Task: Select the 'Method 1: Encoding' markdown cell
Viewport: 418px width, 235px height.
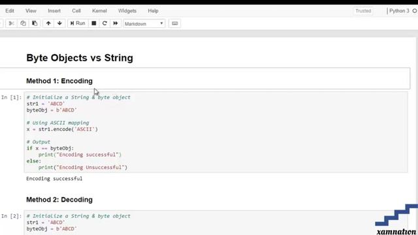Action: pyautogui.click(x=204, y=78)
